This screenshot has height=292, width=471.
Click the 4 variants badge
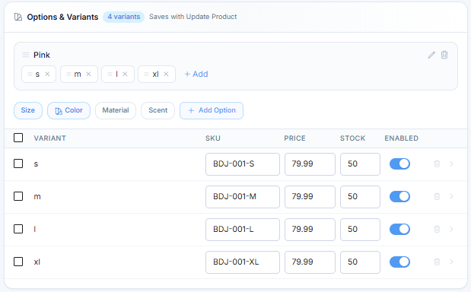pos(124,17)
